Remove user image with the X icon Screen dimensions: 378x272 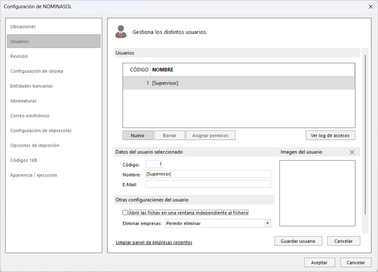point(352,152)
